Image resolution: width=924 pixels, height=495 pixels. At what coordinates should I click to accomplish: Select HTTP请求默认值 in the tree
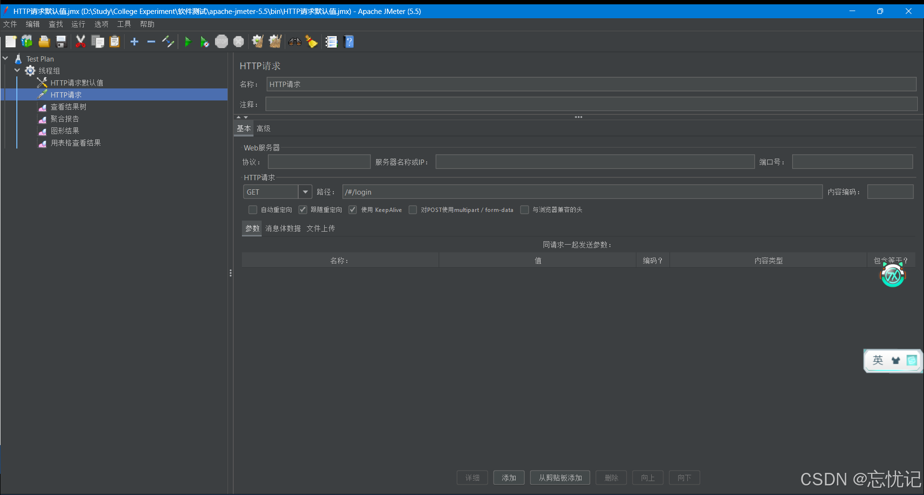pos(77,83)
